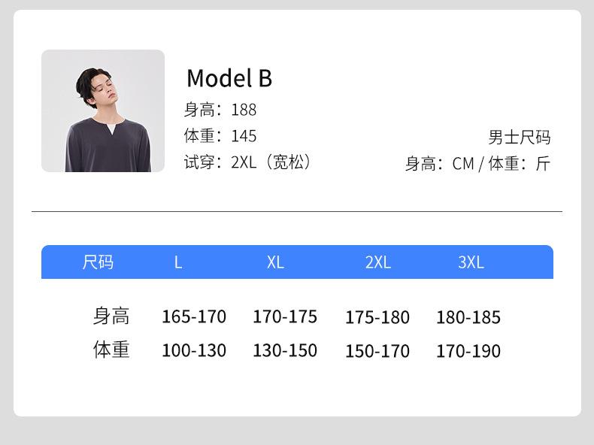
Task: Select the 175-180 height cell
Action: point(377,318)
